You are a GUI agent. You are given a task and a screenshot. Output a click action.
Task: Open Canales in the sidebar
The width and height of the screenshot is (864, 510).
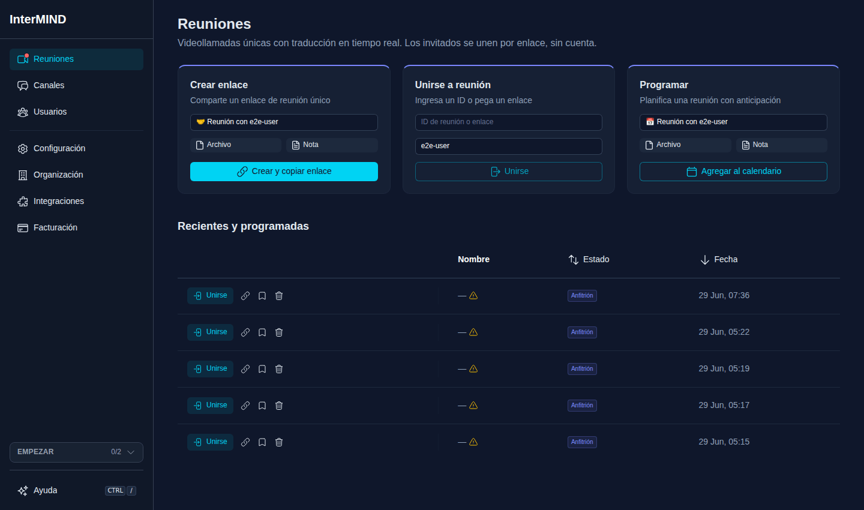click(x=76, y=86)
